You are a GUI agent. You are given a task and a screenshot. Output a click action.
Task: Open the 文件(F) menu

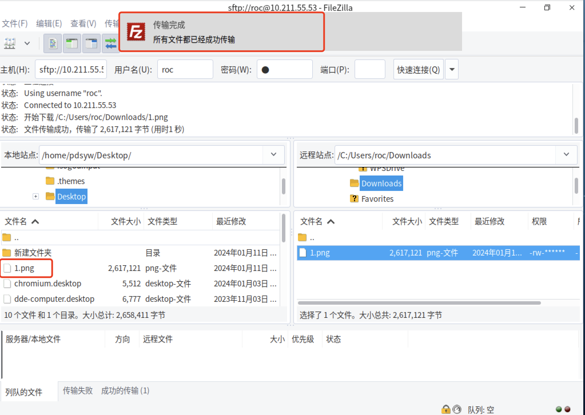15,23
